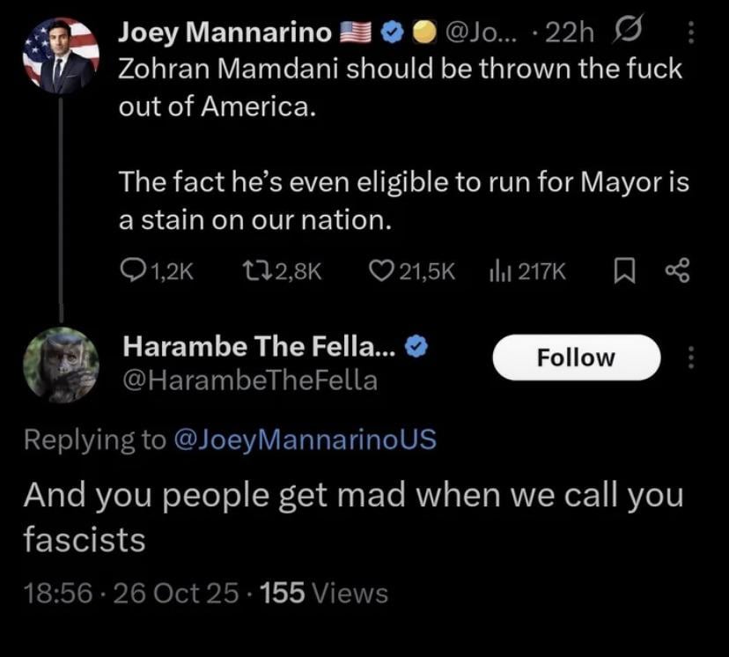The image size is (729, 657).
Task: Open @JoeyMannarinoUS link in Replying to
Action: pyautogui.click(x=306, y=439)
